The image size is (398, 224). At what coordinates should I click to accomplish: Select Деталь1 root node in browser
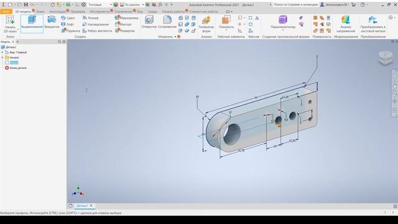9,47
